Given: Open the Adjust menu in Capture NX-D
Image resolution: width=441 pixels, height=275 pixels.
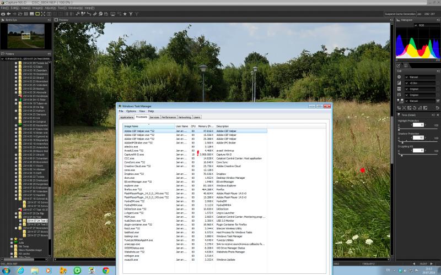Looking at the screenshot, I should click(x=50, y=8).
